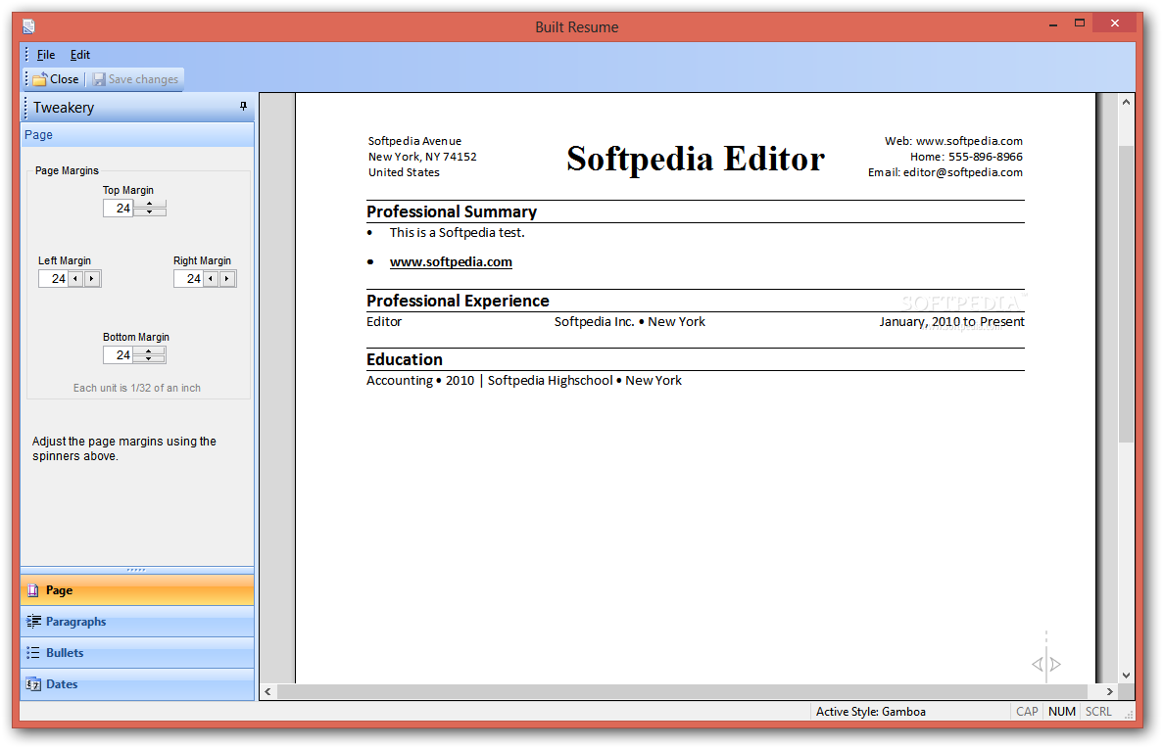Switch to the Dates section
This screenshot has height=748, width=1163.
(x=137, y=683)
